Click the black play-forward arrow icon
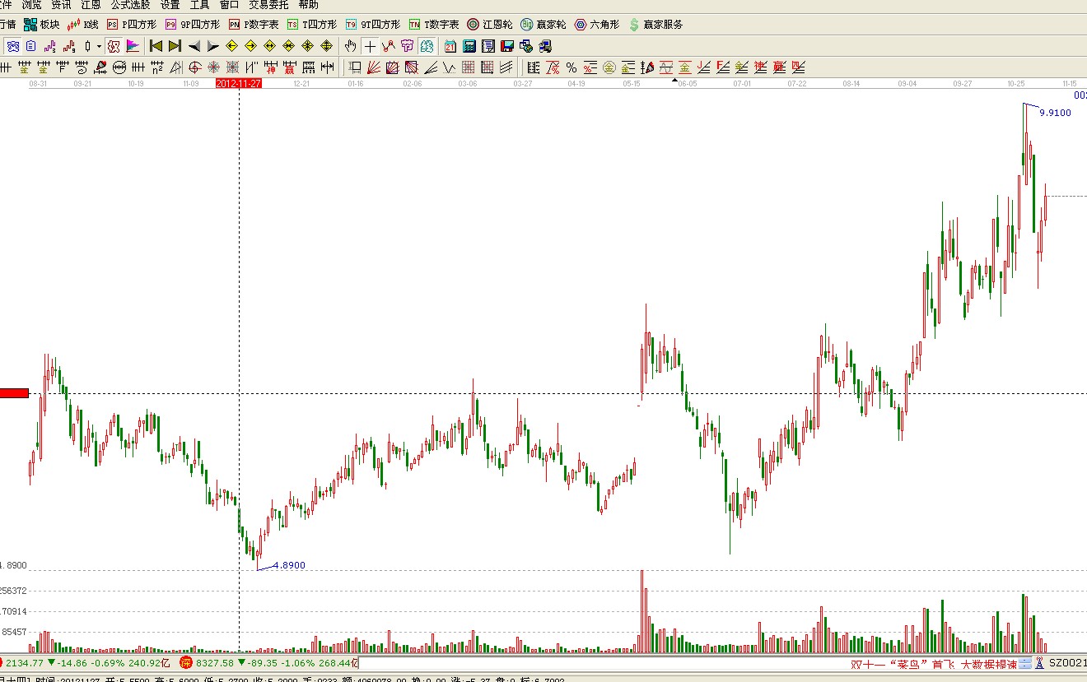Image resolution: width=1087 pixels, height=682 pixels. pos(212,46)
